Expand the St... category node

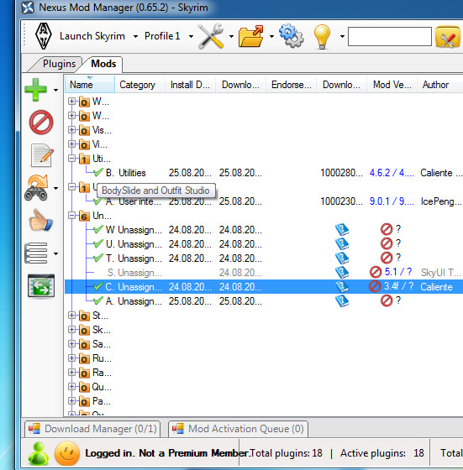[x=71, y=315]
